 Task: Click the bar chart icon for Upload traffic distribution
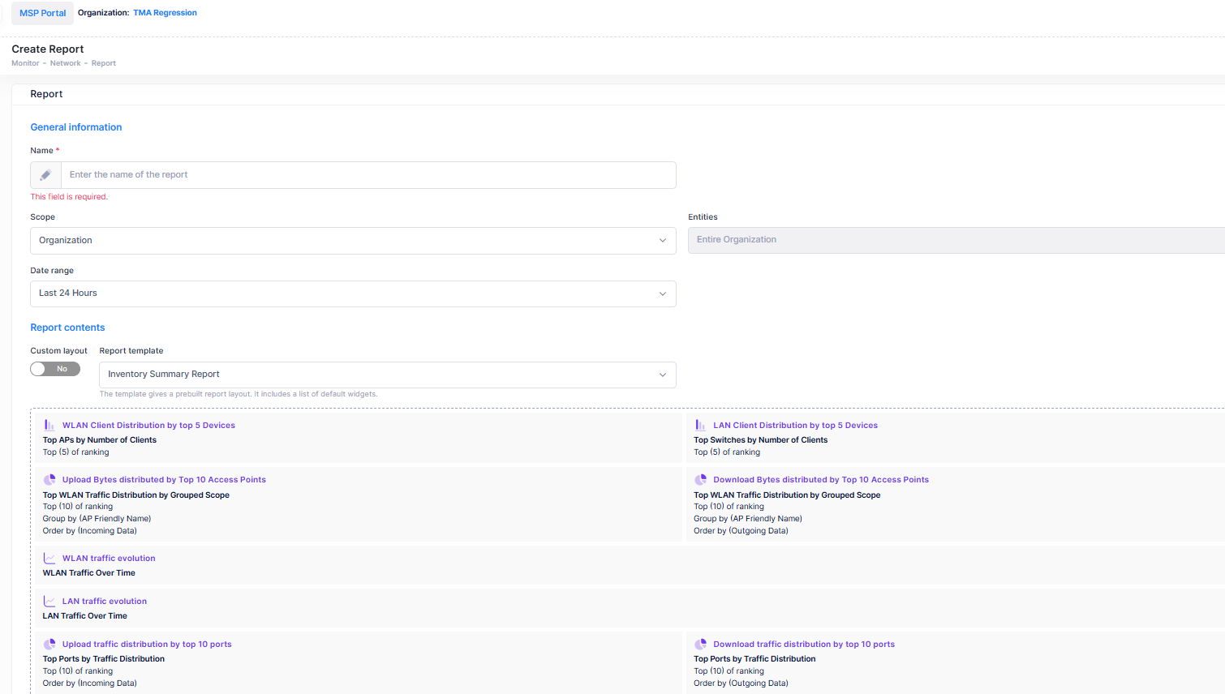tap(49, 643)
